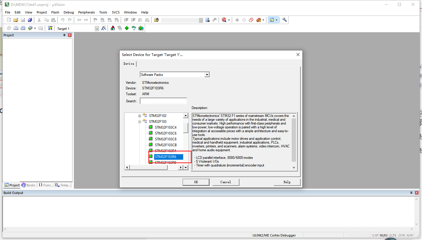This screenshot has width=422, height=240.
Task: Open the Target 1 selection dropdown
Action: [97, 28]
